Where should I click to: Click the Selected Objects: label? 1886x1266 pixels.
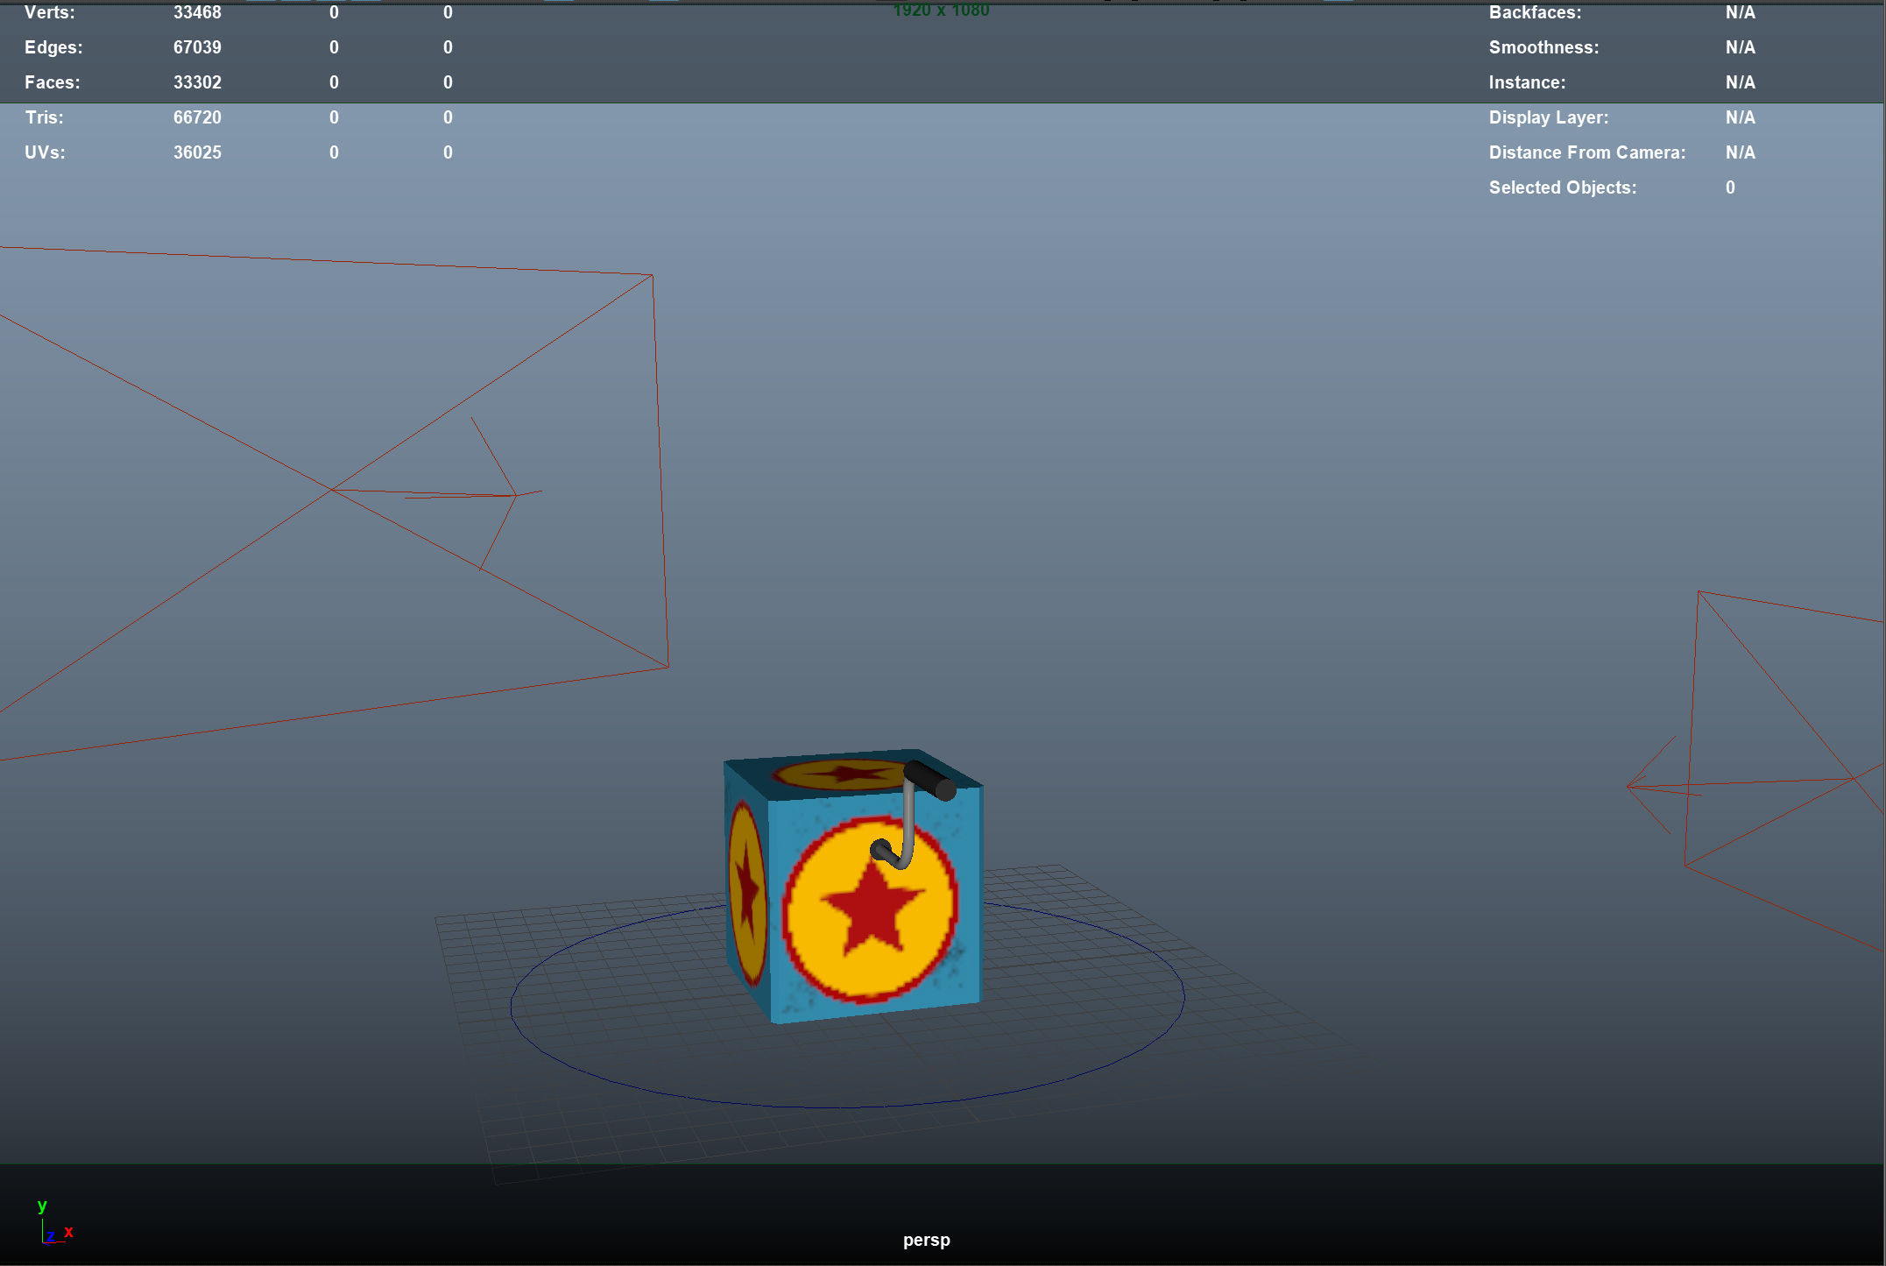pos(1562,187)
